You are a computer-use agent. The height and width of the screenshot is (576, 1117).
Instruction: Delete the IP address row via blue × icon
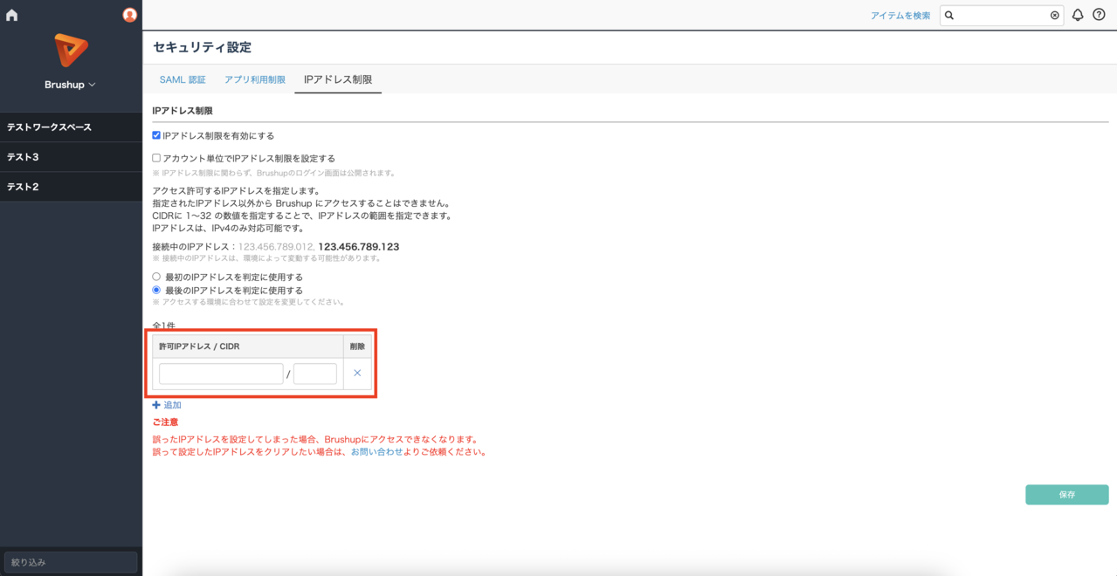355,373
